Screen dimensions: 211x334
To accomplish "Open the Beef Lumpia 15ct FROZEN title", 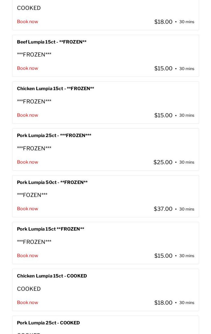I will coord(52,42).
